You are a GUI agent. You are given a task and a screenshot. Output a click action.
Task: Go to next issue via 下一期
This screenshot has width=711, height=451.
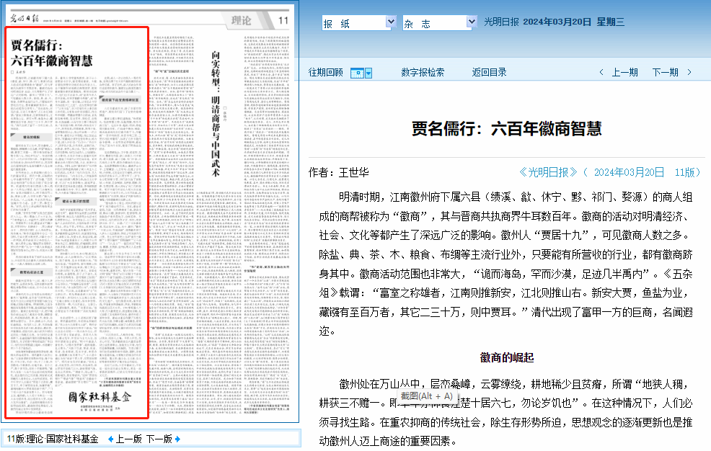[665, 72]
